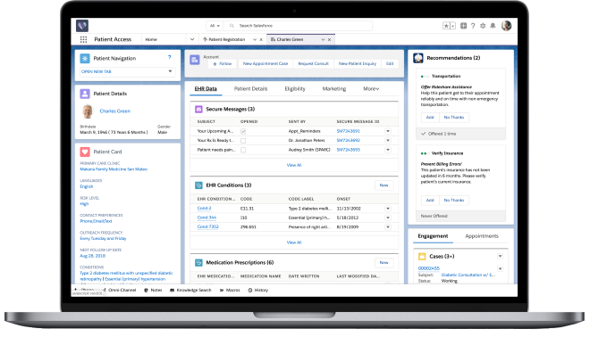Open the global actions plus icon
590x337 pixels.
tap(464, 26)
